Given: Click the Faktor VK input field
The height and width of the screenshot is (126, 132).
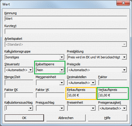Looking at the screenshot, I should (x=50, y=96).
